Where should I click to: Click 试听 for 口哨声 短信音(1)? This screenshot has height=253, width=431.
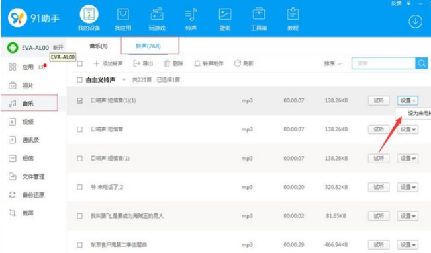coord(379,159)
